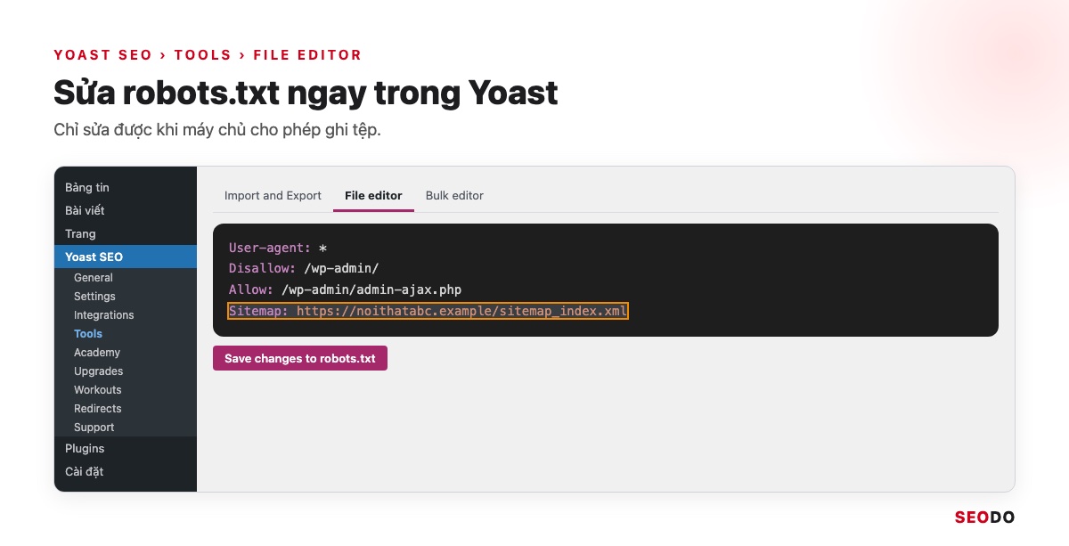Click Save changes to robots.txt button

[x=300, y=358]
